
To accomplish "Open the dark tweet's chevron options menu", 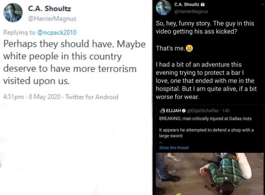I will (262, 5).
